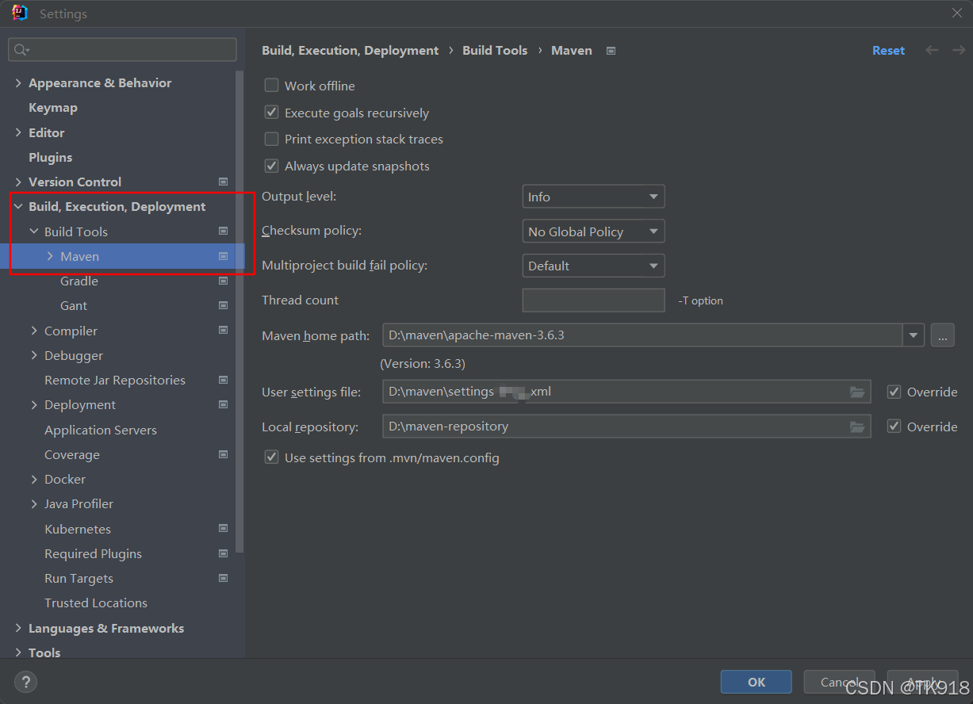Click the OK button
Viewport: 973px width, 704px height.
[757, 682]
